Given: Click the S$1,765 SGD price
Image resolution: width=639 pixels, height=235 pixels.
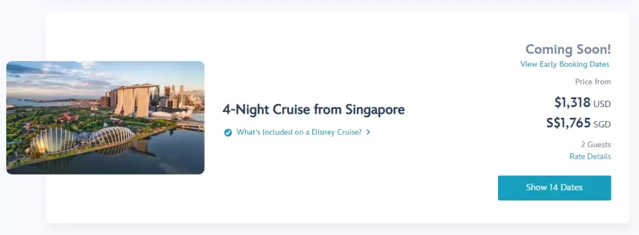Looking at the screenshot, I should point(578,123).
